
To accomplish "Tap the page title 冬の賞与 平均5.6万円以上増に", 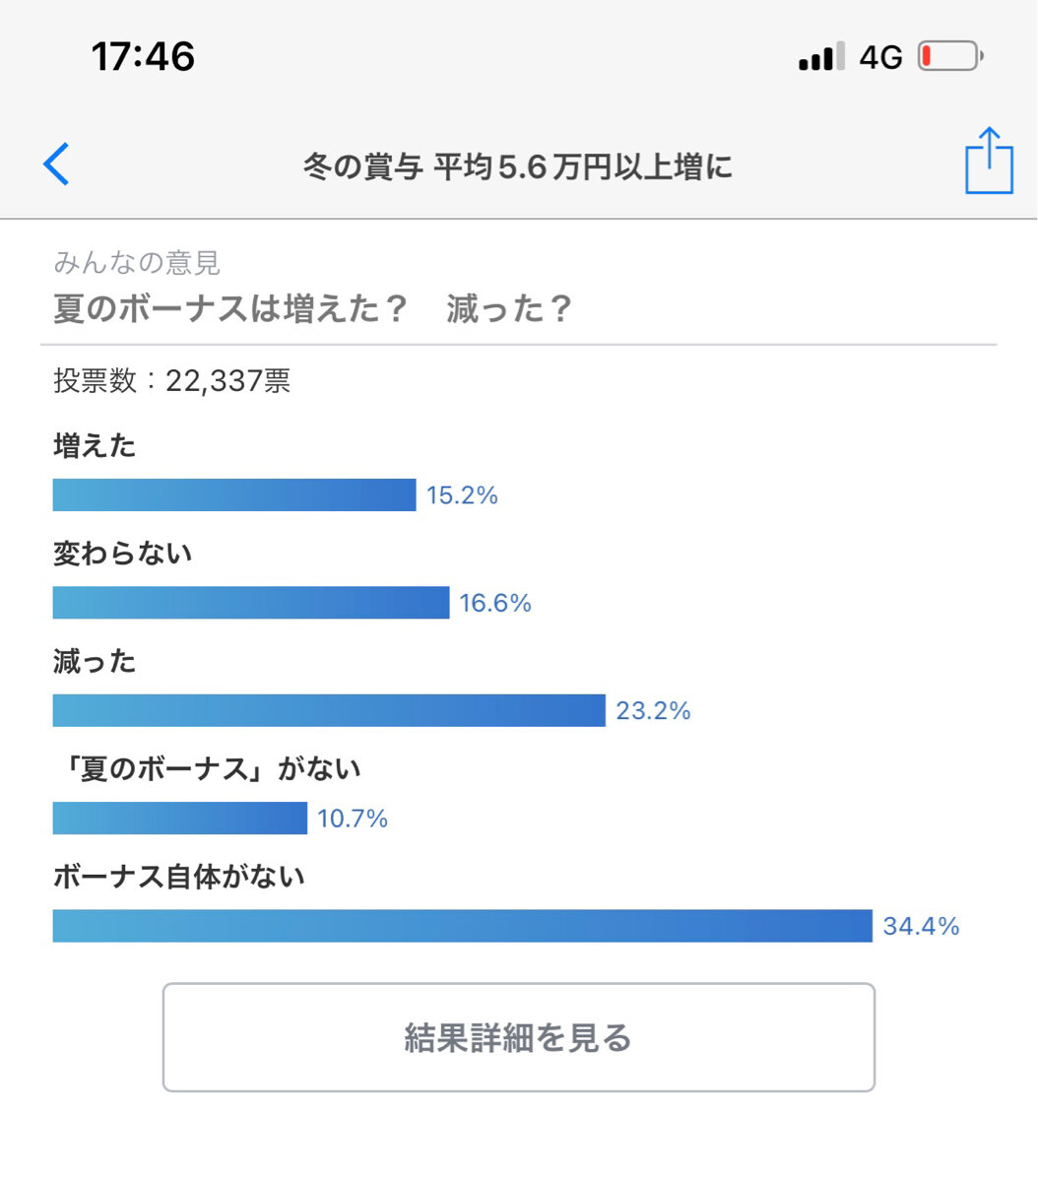I will pyautogui.click(x=518, y=167).
